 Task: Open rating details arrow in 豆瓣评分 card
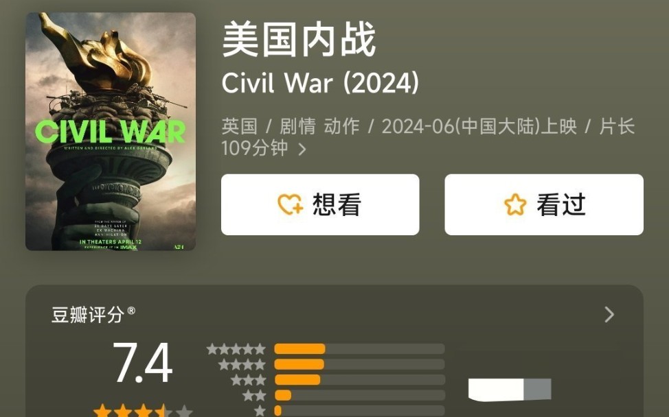(609, 315)
